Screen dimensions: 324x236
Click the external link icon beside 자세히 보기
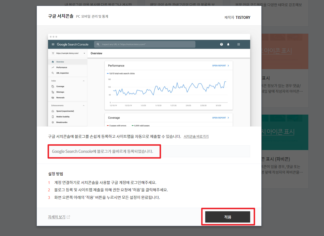tap(69, 217)
